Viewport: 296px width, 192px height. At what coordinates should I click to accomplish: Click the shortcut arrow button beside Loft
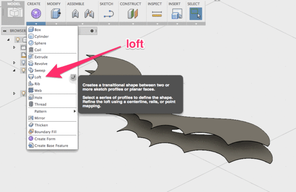coord(73,77)
